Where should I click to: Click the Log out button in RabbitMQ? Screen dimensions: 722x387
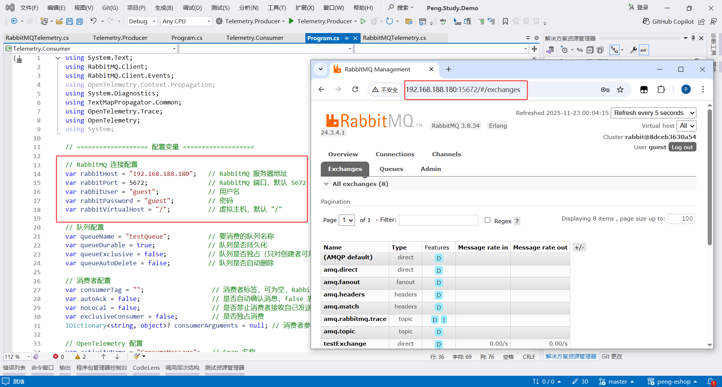pyautogui.click(x=682, y=147)
